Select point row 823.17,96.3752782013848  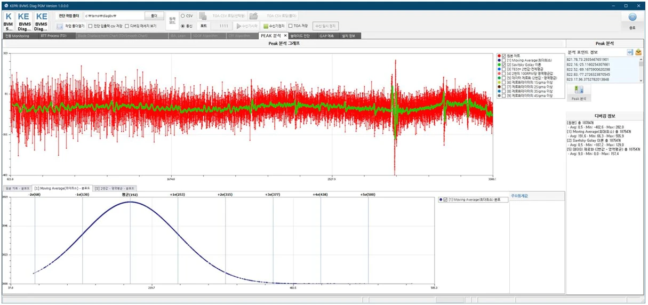(x=603, y=79)
